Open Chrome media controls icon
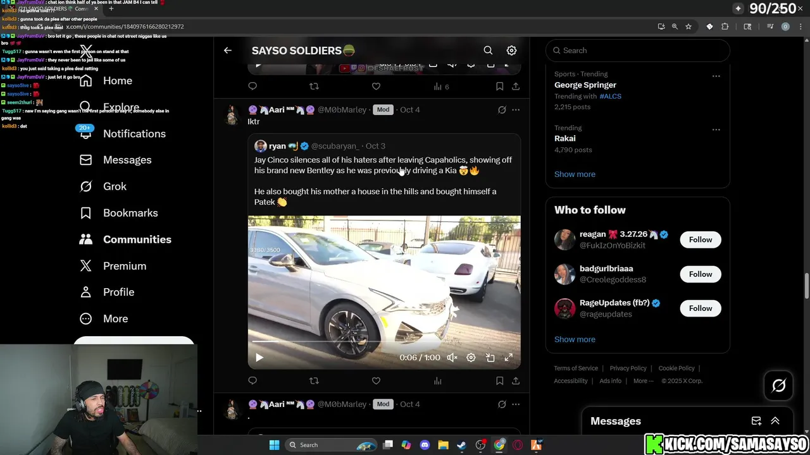This screenshot has width=810, height=455. point(770,27)
